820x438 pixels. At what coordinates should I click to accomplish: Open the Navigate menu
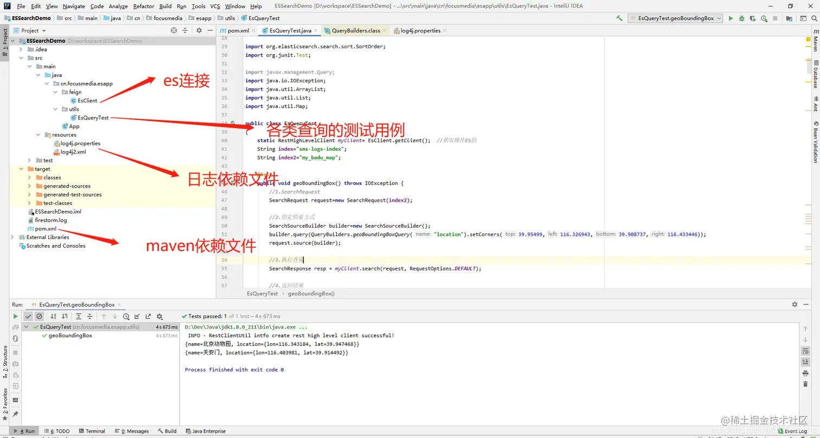(74, 6)
